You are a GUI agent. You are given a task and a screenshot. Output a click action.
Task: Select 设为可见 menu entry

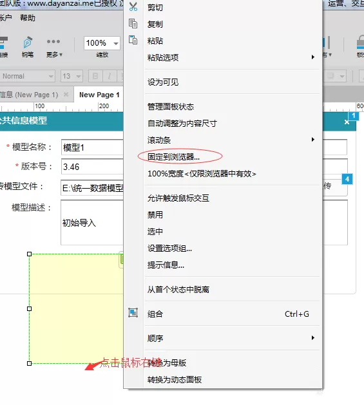coord(223,82)
